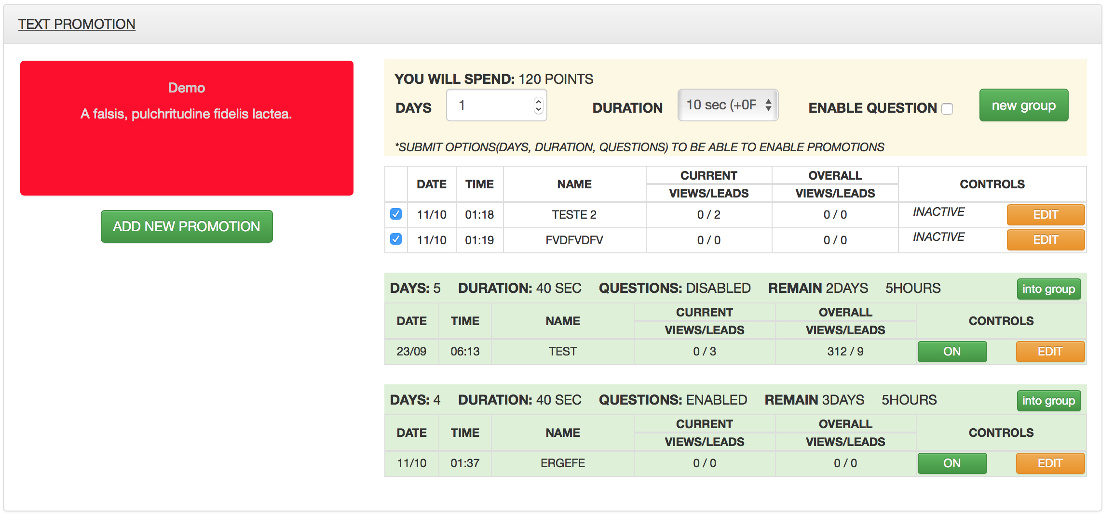Click the TESTE 2 name cell
1114x525 pixels.
[x=574, y=215]
